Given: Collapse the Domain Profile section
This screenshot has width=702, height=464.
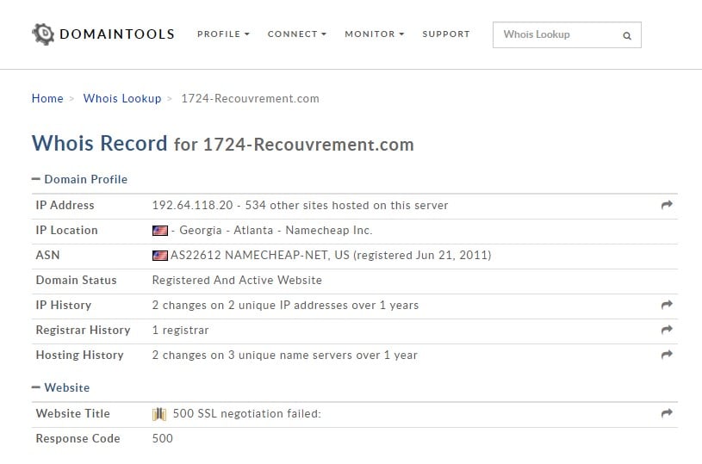Looking at the screenshot, I should coord(80,179).
